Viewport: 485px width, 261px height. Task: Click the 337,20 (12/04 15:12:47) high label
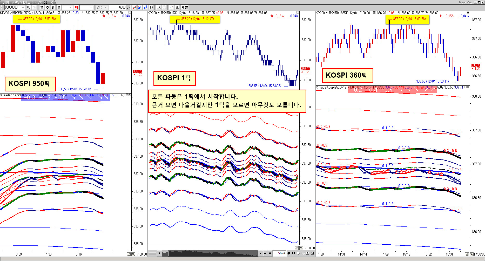click(195, 19)
